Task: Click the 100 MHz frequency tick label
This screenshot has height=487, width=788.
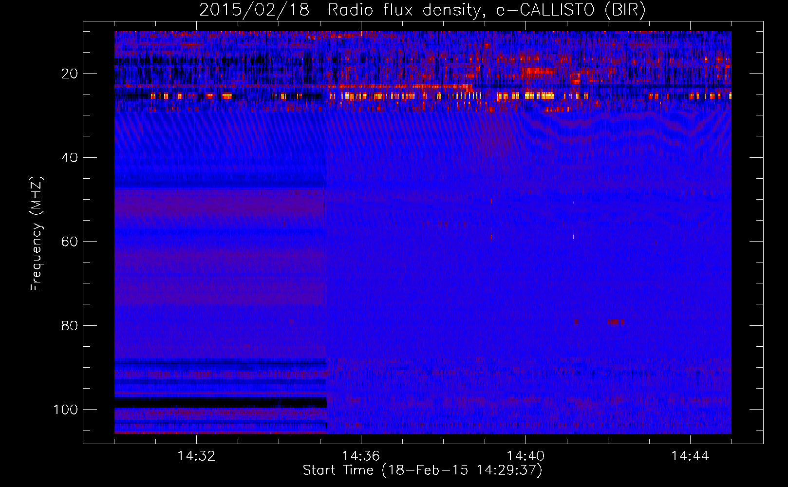Action: 66,410
